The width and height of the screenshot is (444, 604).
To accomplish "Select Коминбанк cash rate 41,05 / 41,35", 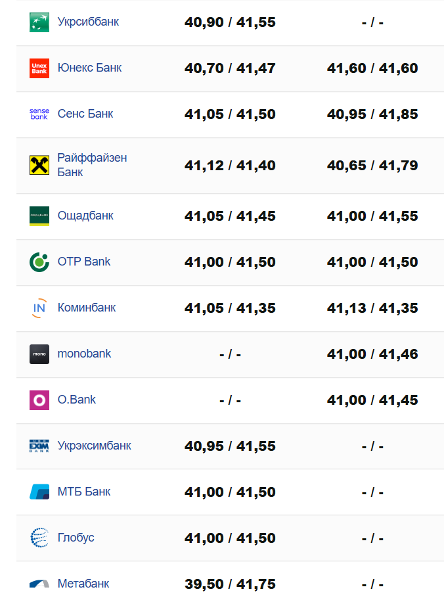I will [x=230, y=308].
